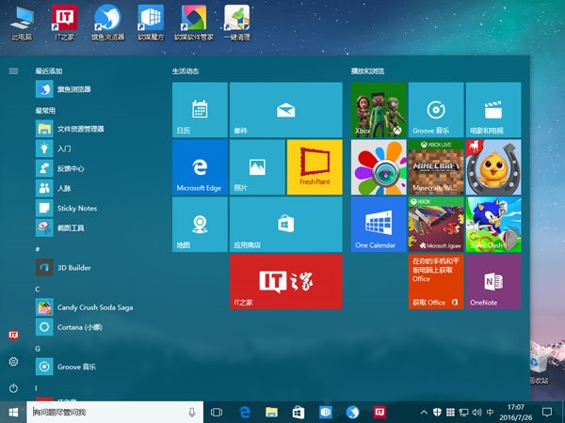Click the IT之家 icon in Start sidebar
This screenshot has width=565, height=423.
13,336
